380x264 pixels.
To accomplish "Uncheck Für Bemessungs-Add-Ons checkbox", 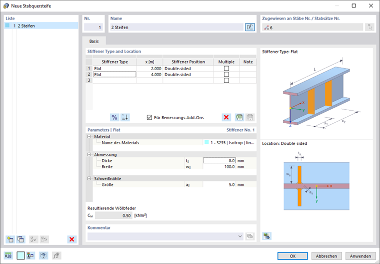I will pos(149,117).
